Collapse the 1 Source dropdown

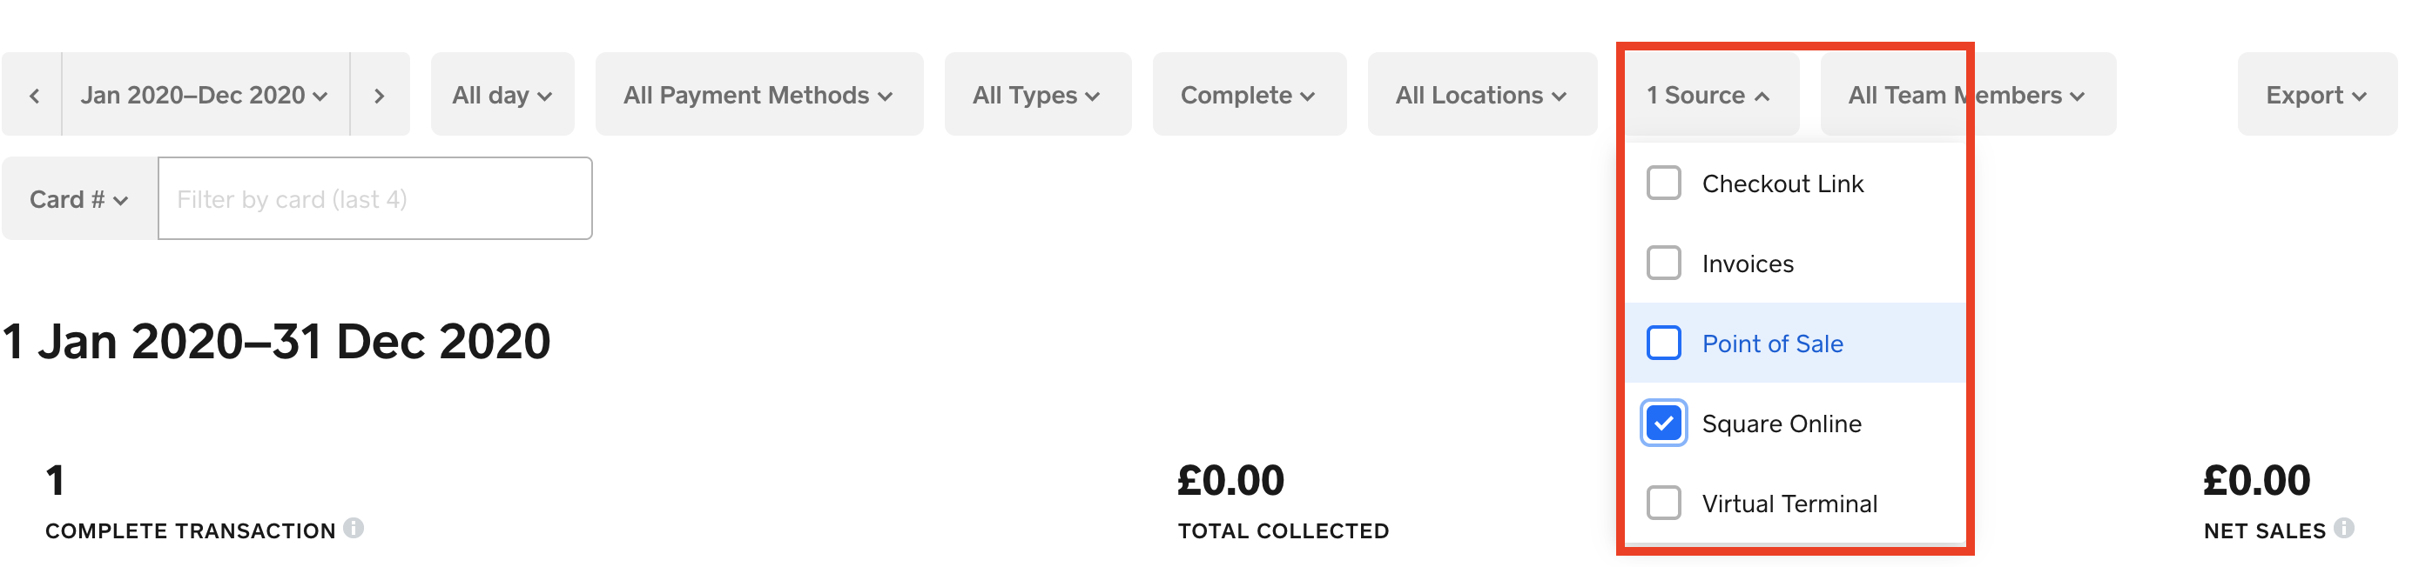1708,96
